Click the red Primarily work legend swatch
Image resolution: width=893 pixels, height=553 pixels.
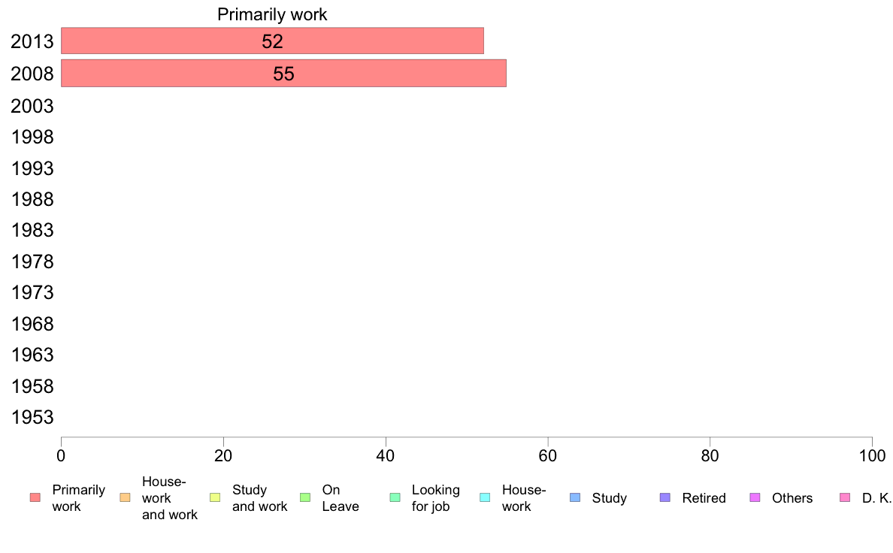coord(35,497)
